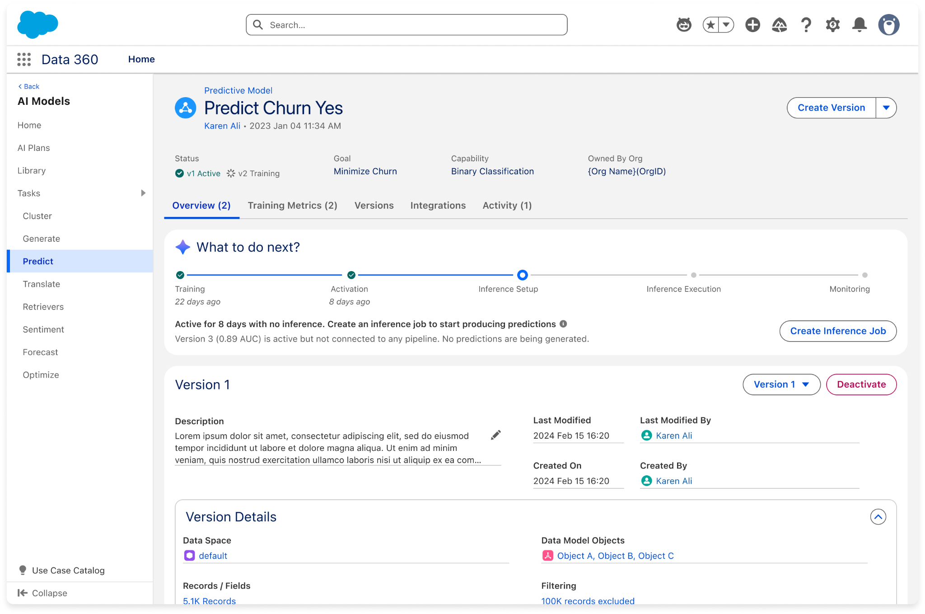
Task: Open the Trailhead guidance icon
Action: pos(779,25)
